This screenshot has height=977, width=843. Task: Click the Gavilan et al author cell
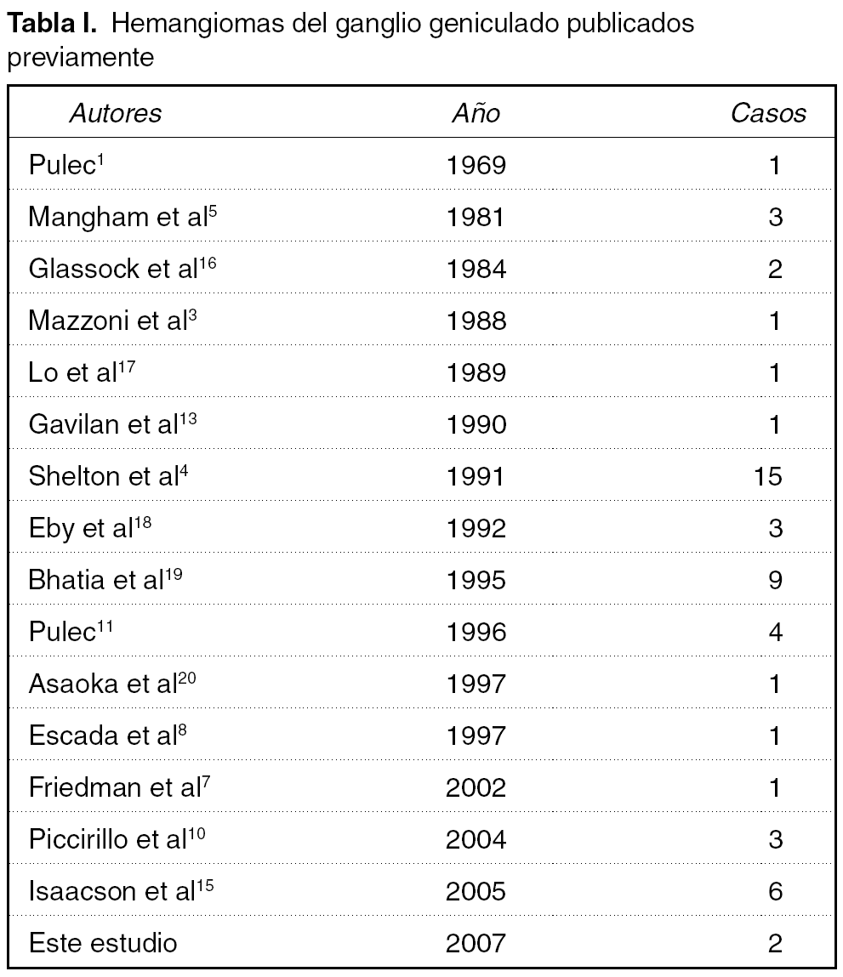click(x=103, y=424)
